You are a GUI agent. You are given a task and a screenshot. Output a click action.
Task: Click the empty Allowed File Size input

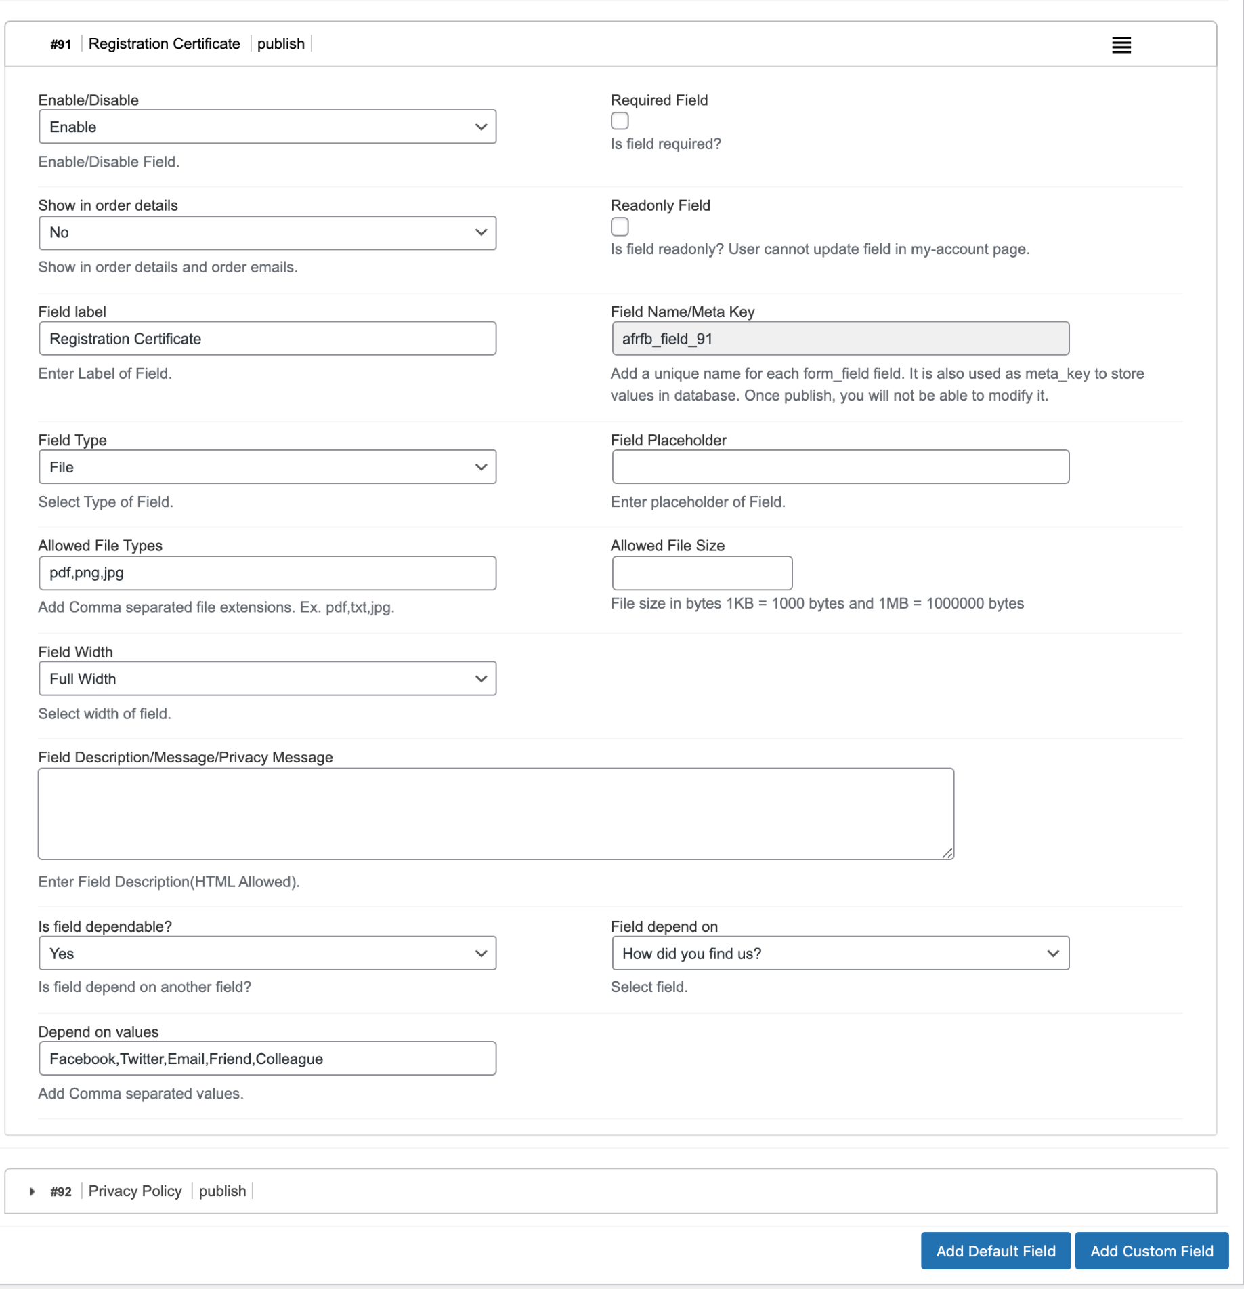(x=702, y=573)
